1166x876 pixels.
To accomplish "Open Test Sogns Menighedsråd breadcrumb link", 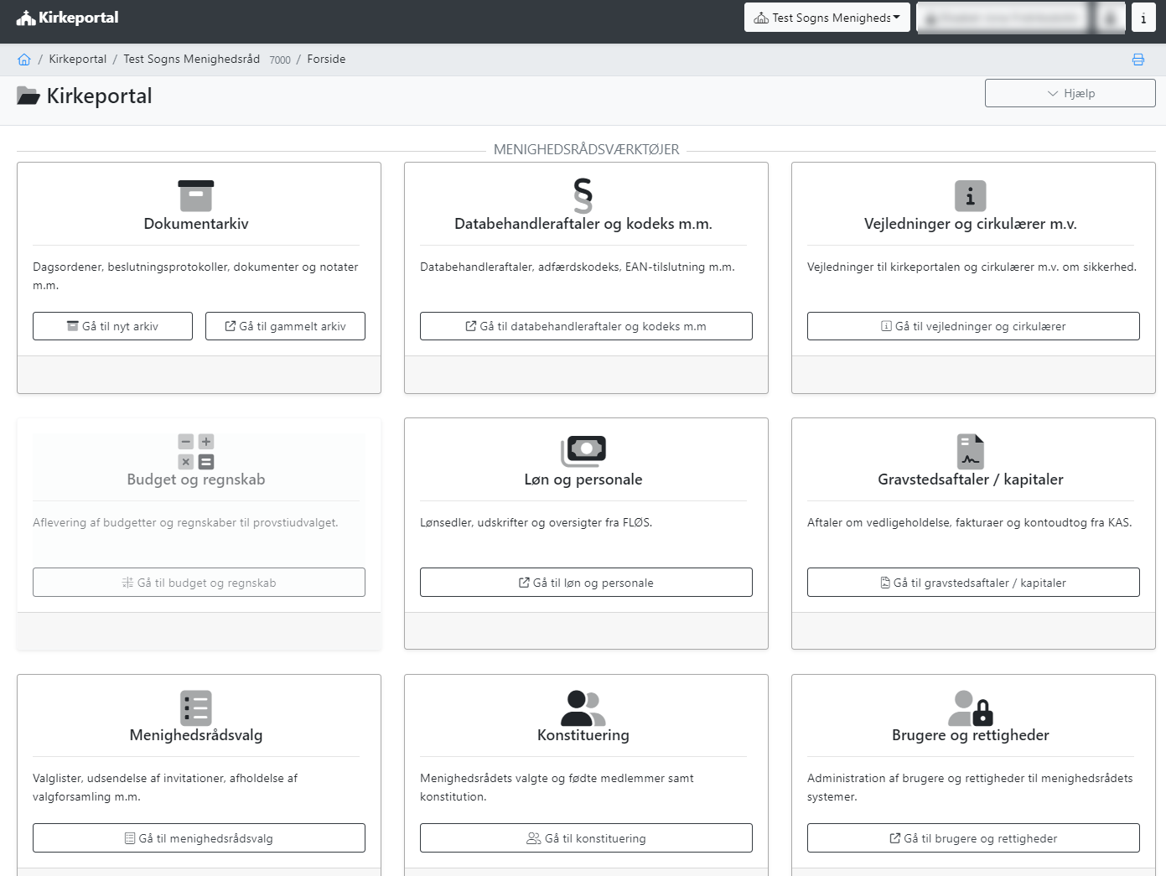I will (191, 60).
